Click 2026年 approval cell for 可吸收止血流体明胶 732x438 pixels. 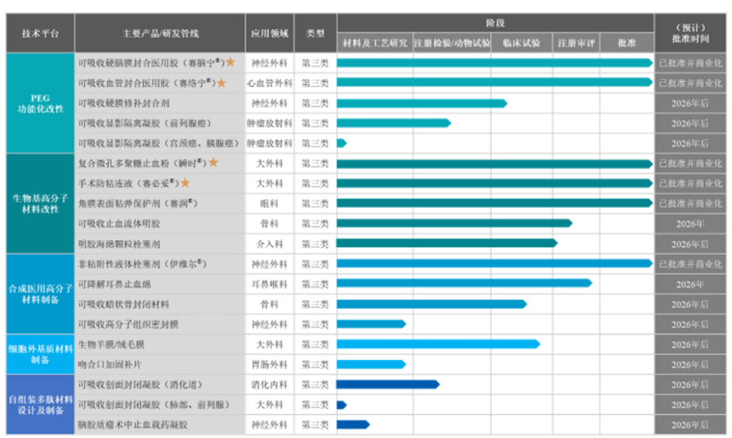[690, 223]
